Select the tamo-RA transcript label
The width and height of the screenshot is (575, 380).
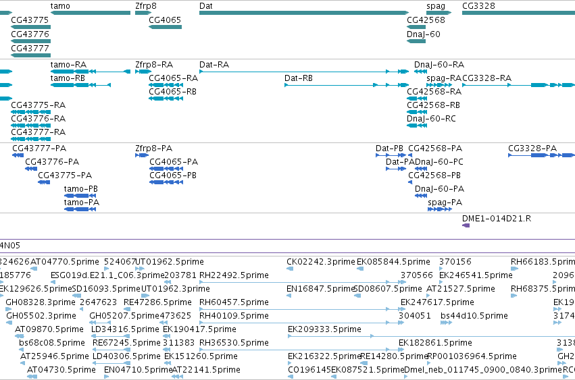[68, 65]
